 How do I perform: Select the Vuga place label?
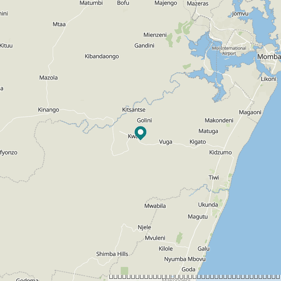(x=166, y=142)
